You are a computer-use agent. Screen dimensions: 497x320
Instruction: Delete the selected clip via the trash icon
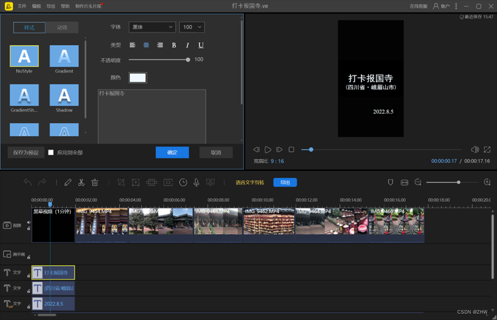(95, 182)
